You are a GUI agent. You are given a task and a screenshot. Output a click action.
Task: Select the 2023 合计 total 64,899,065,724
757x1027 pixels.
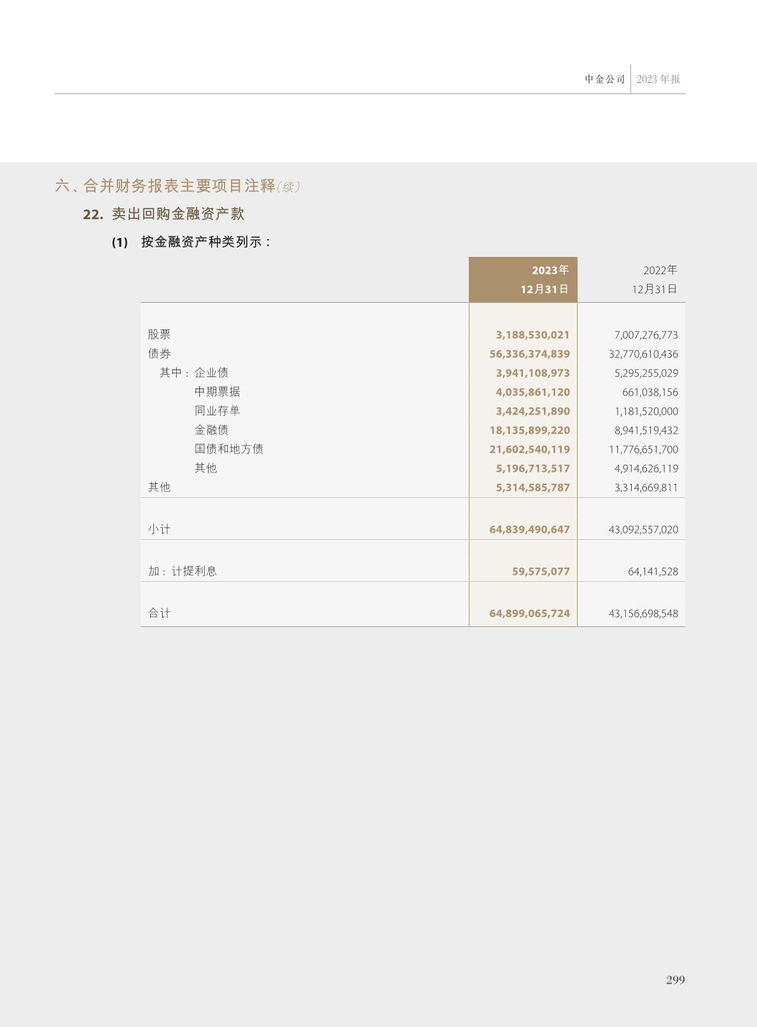point(529,614)
